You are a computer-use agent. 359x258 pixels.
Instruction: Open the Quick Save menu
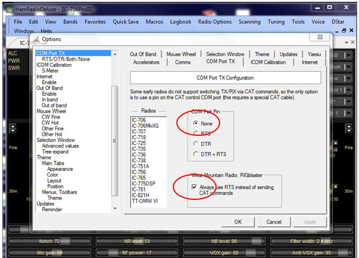coord(125,22)
